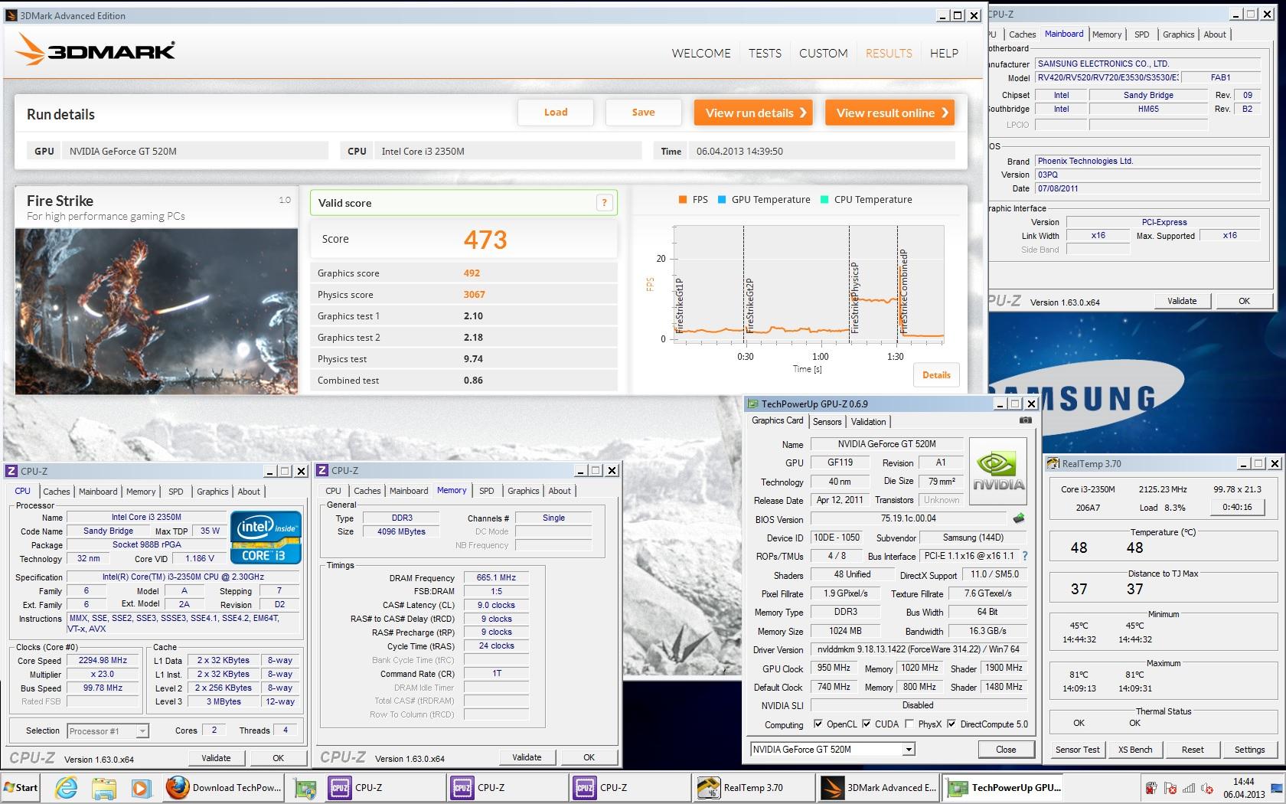Click the Bus Interface question mark in GPU-Z
Viewport: 1286px width, 804px height.
tap(1025, 557)
